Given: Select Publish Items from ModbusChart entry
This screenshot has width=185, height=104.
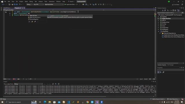Looking at the screenshot, I should tap(174, 35).
